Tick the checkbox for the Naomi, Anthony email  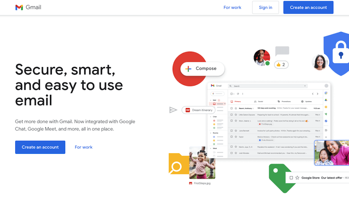(232, 108)
